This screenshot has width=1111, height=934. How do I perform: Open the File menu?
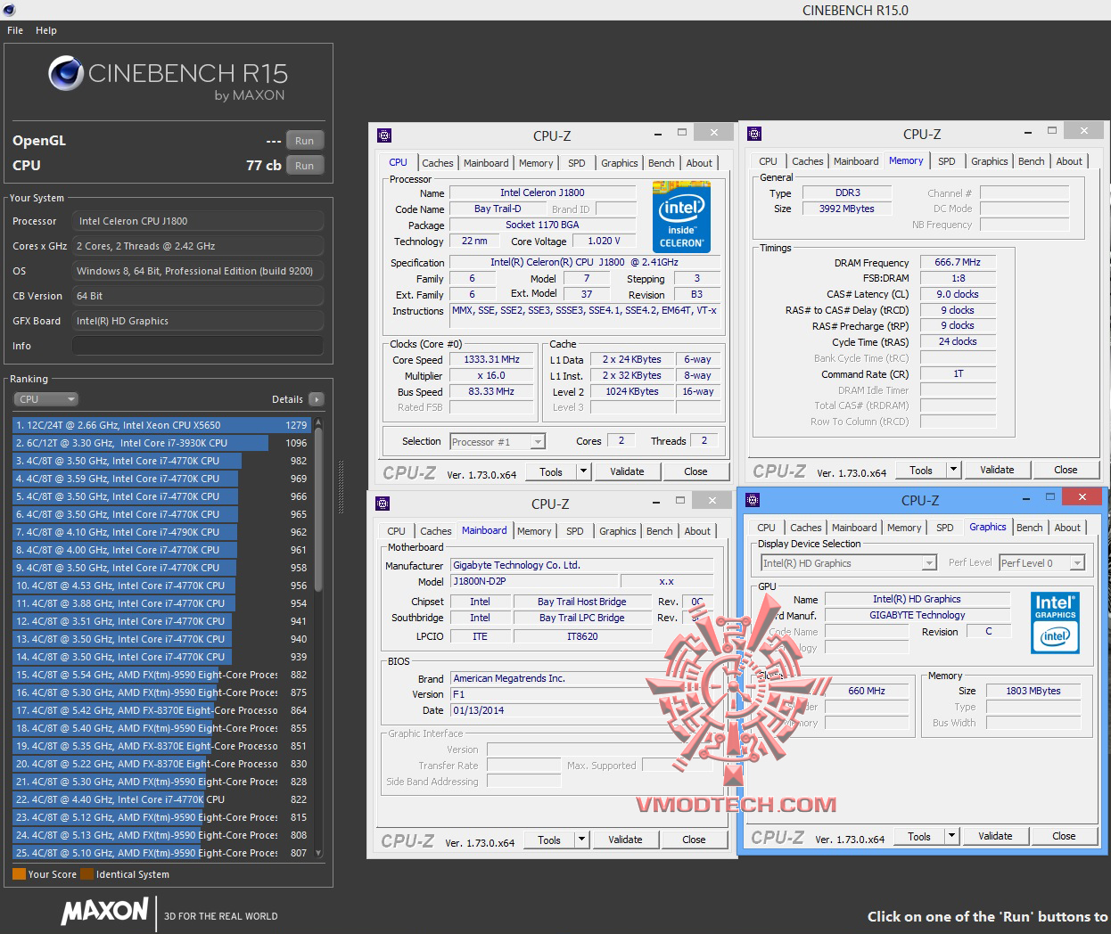pos(15,30)
